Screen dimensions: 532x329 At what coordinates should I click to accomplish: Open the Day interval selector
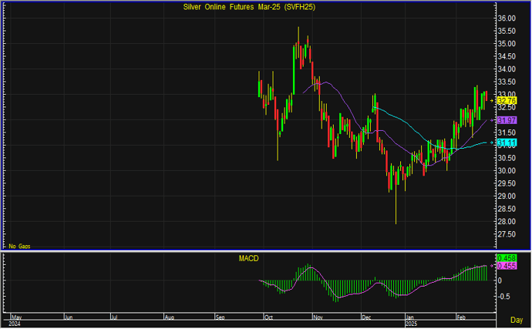coord(516,319)
